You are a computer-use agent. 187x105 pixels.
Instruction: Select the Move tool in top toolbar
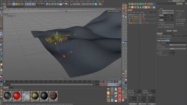pyautogui.click(x=14, y=4)
